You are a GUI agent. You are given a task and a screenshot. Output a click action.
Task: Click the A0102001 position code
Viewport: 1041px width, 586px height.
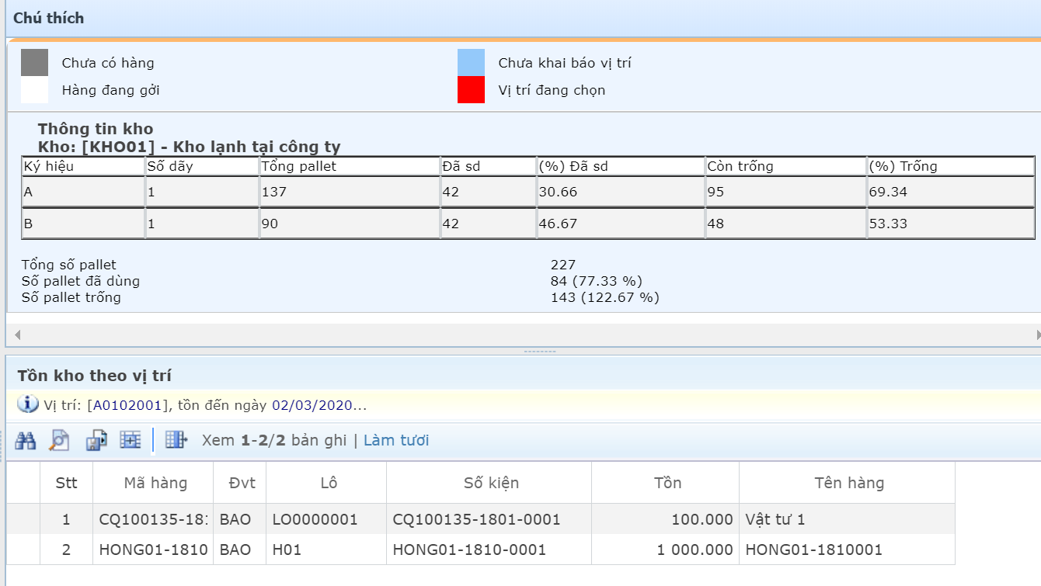pos(127,405)
